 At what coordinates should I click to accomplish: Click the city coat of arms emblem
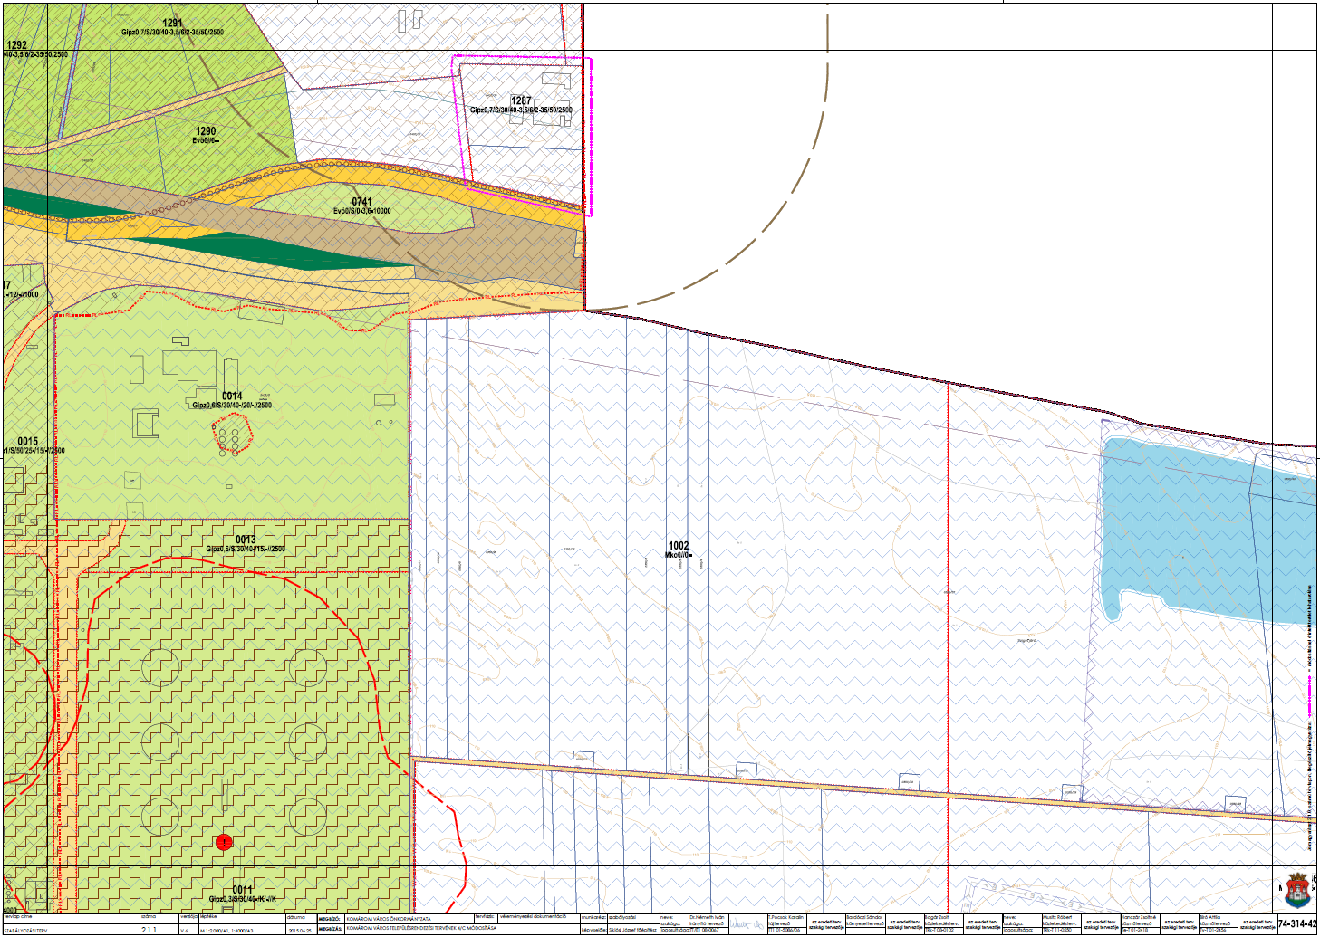point(1298,891)
